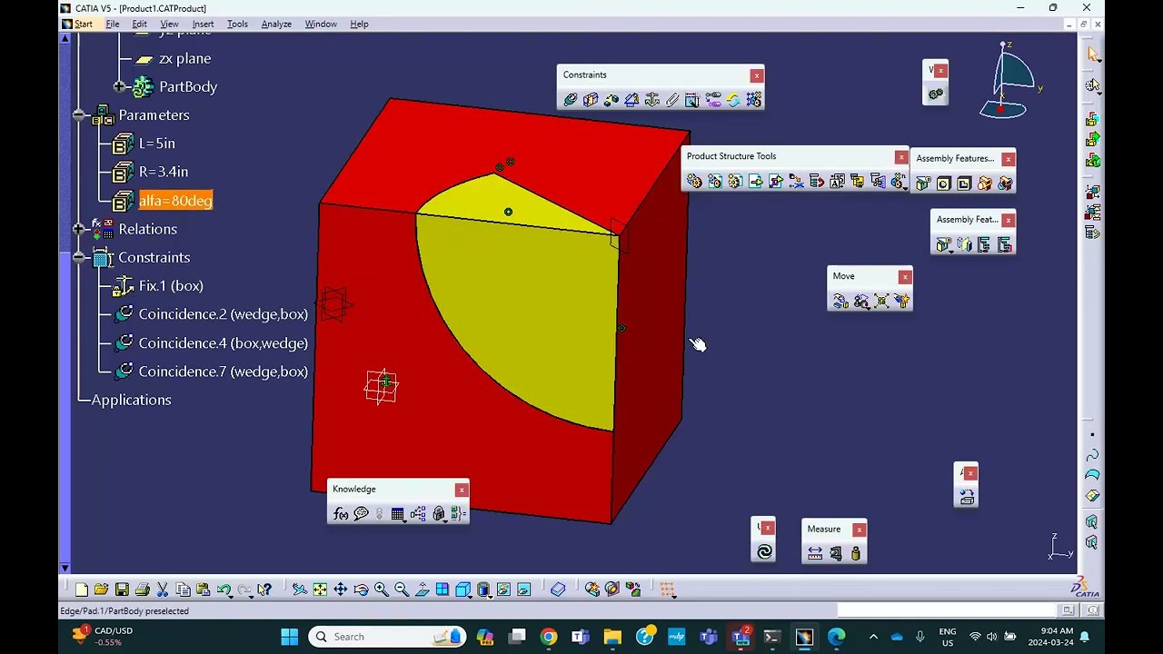
Task: Toggle the Create Multi-View quad icon
Action: [x=442, y=590]
